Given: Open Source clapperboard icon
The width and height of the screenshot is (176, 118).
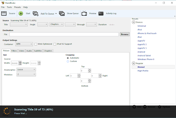Looking at the screenshot, I should point(4,13).
